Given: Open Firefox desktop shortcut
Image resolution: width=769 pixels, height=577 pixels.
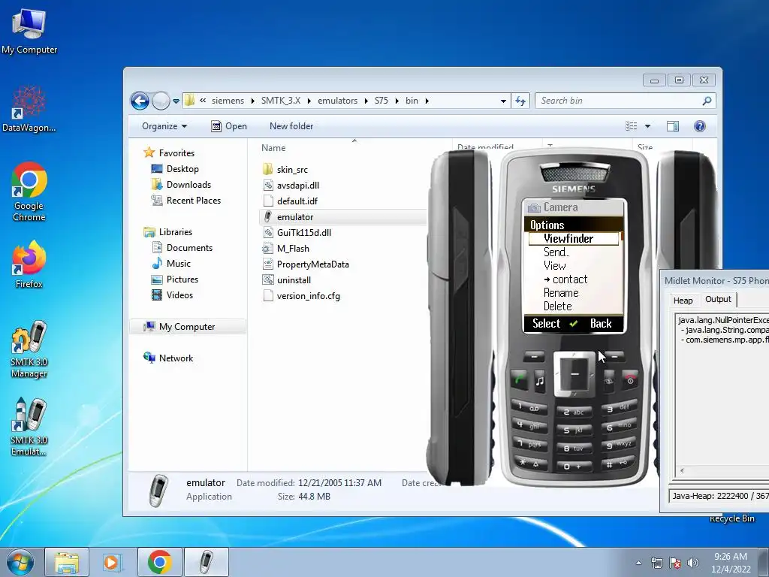Looking at the screenshot, I should [29, 264].
